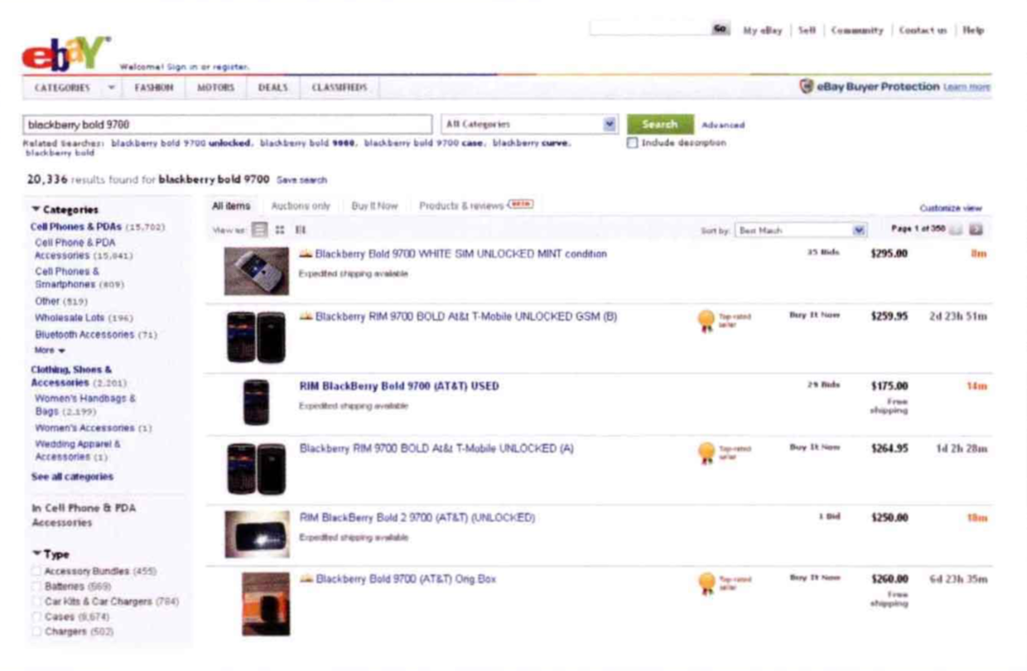Click Learn more beside Buyer Protection
Image resolution: width=1027 pixels, height=671 pixels.
[x=967, y=87]
